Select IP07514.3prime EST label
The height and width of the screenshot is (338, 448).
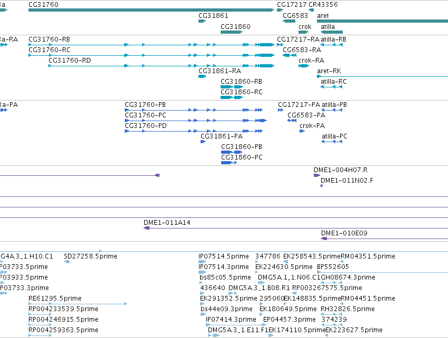coord(224,267)
